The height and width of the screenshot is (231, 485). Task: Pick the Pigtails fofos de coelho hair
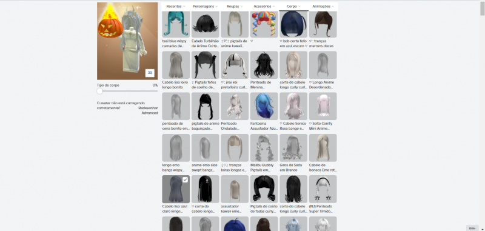pyautogui.click(x=205, y=65)
